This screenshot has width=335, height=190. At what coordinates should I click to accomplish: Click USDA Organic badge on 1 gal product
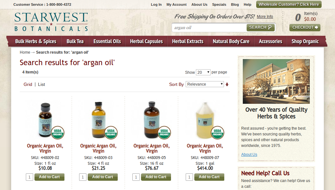click(218, 133)
